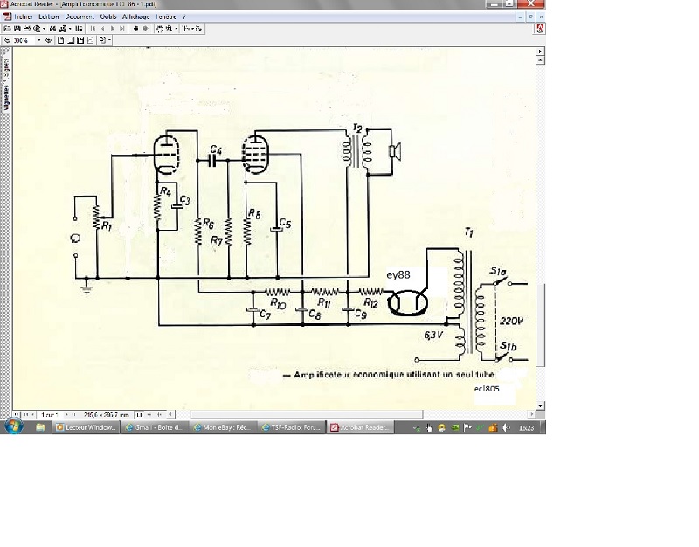Open the Outils menu

pos(107,17)
